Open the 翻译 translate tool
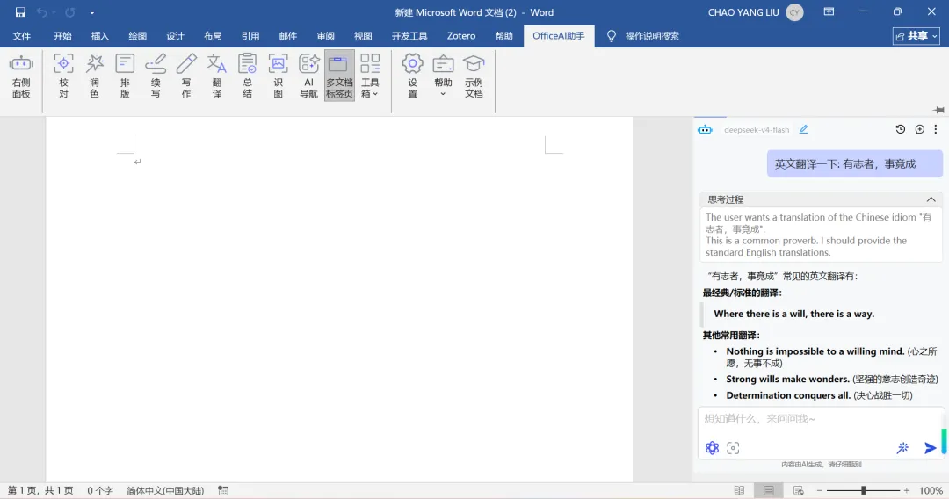This screenshot has height=499, width=949. click(x=217, y=76)
